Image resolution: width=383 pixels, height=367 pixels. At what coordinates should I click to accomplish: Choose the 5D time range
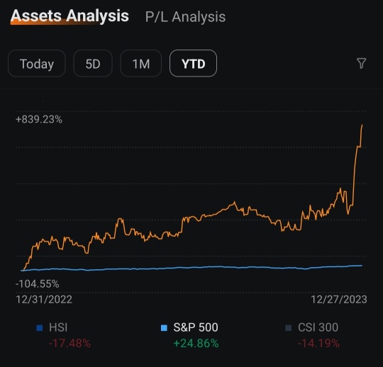tap(93, 64)
